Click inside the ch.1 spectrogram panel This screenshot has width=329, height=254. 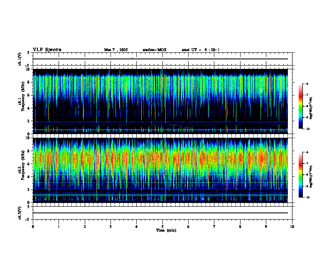click(x=160, y=101)
